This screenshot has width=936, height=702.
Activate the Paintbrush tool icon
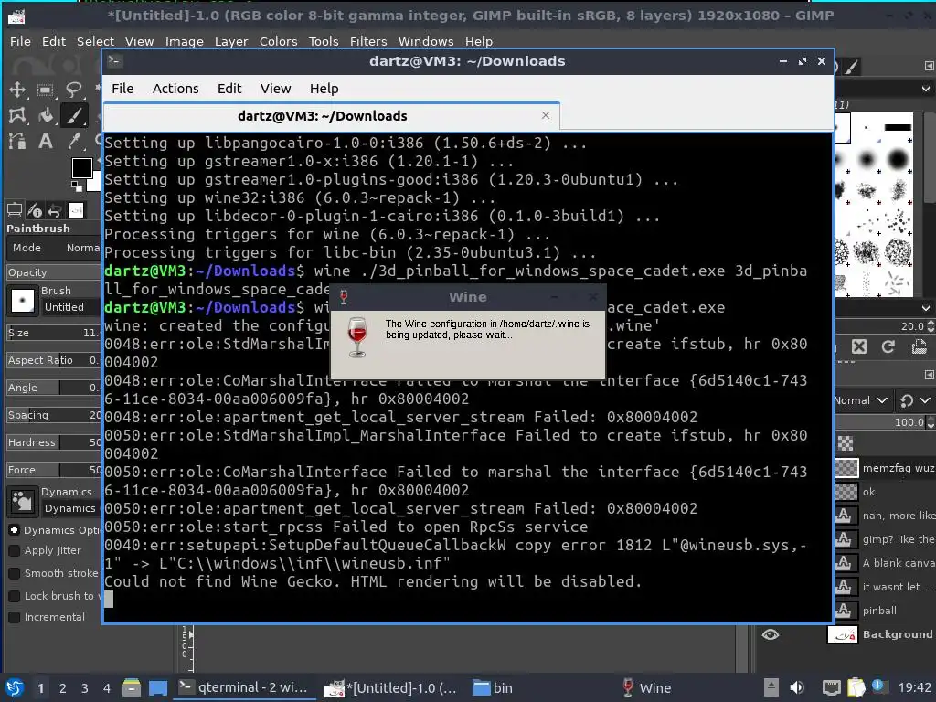(73, 115)
